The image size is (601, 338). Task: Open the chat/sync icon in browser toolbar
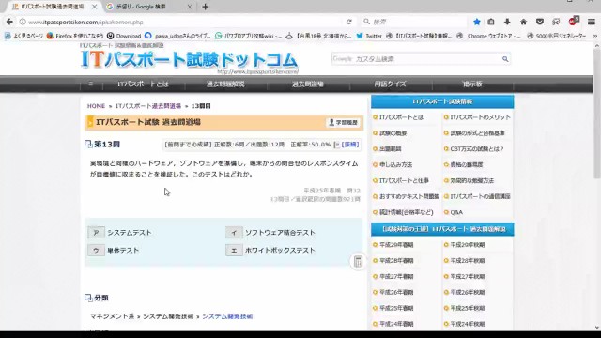pyautogui.click(x=556, y=22)
